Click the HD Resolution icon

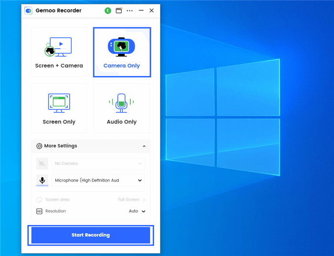(x=39, y=211)
